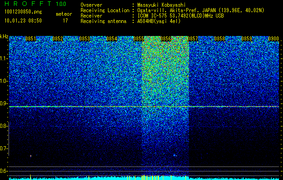Click the 0852 time marker
The height and width of the screenshot is (180, 283).
(58, 39)
